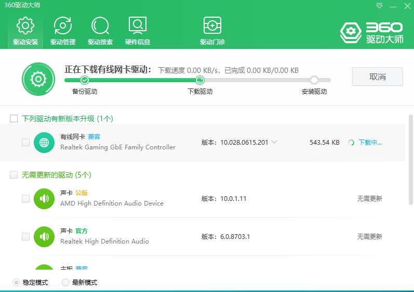The height and width of the screenshot is (292, 414).
Task: Check 下列驱动有新版本升级 group checkbox
Action: pyautogui.click(x=14, y=119)
